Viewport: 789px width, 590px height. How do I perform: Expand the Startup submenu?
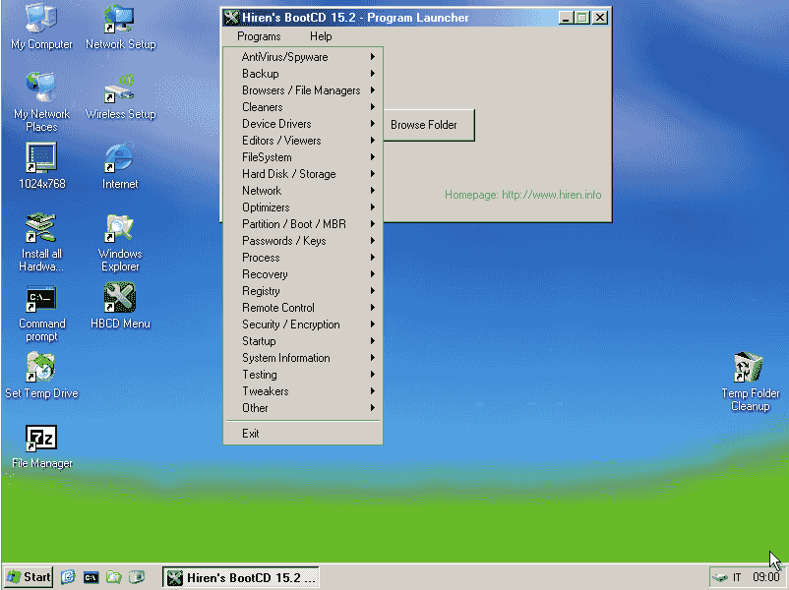[303, 340]
